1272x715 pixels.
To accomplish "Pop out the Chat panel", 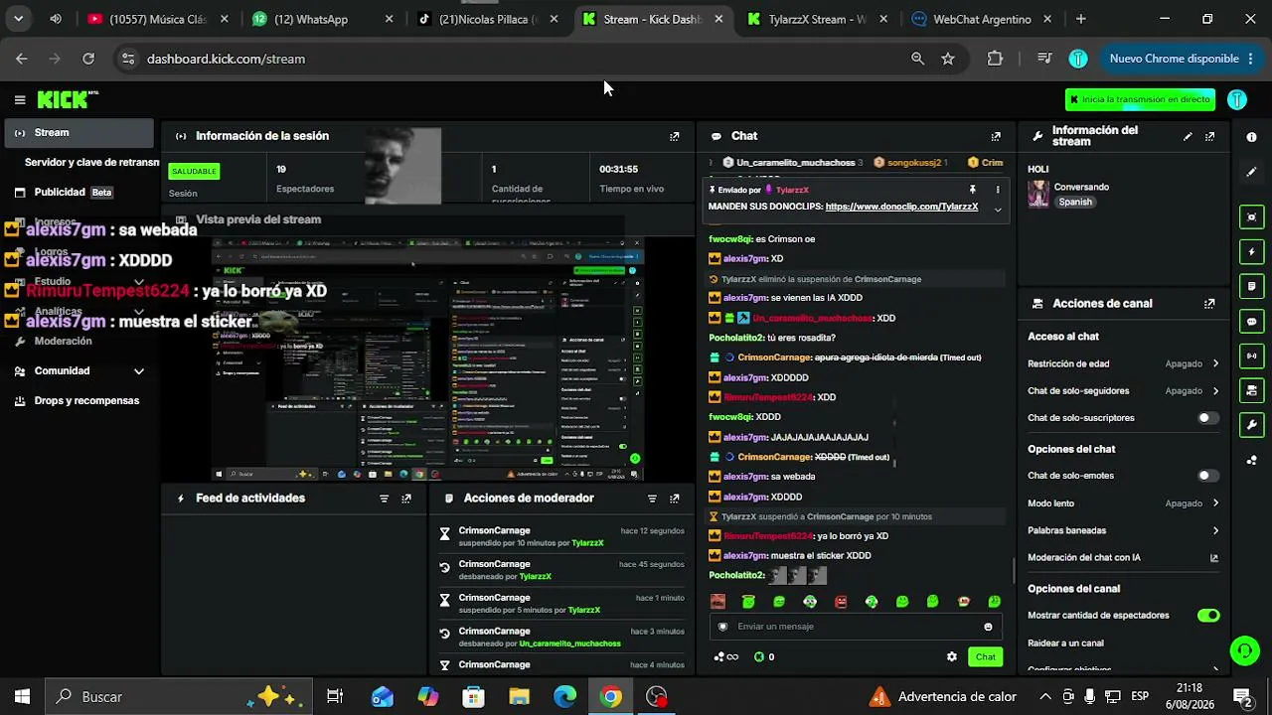I will click(x=996, y=136).
